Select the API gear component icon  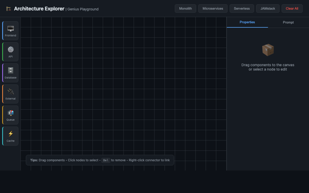(10, 49)
